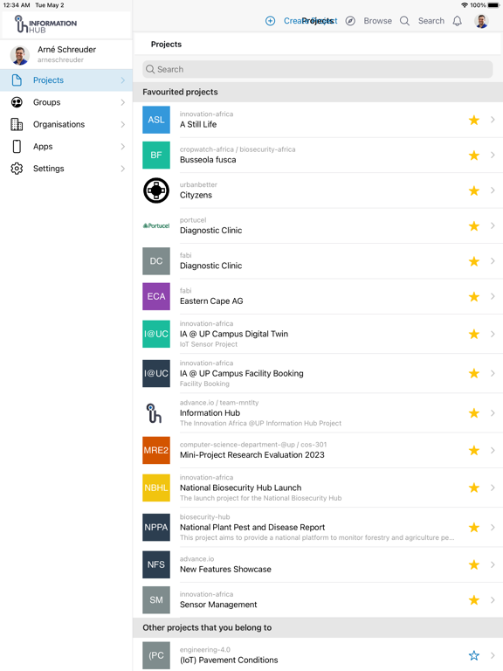The height and width of the screenshot is (671, 503).
Task: Click the Portucel logo thumbnail
Action: (156, 225)
